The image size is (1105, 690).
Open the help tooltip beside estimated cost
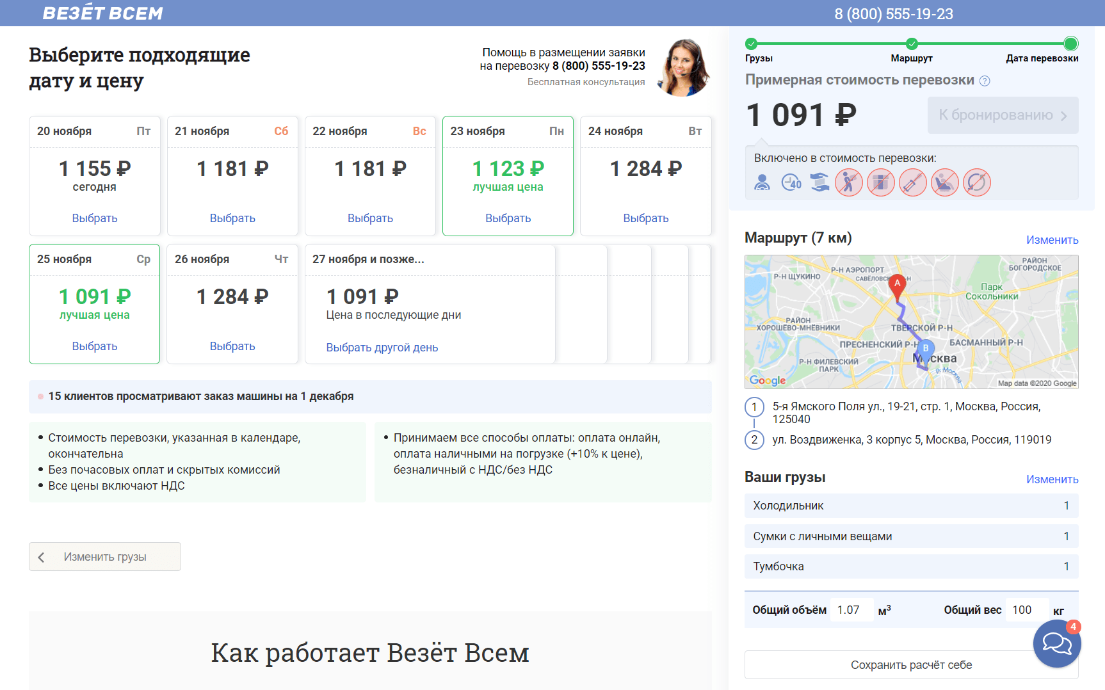click(985, 81)
